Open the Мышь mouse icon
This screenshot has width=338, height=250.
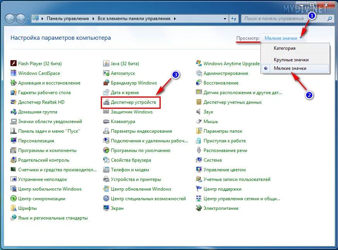pyautogui.click(x=199, y=122)
